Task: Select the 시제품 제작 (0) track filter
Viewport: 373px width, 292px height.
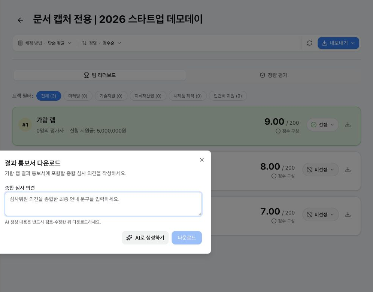Action: 188,96
